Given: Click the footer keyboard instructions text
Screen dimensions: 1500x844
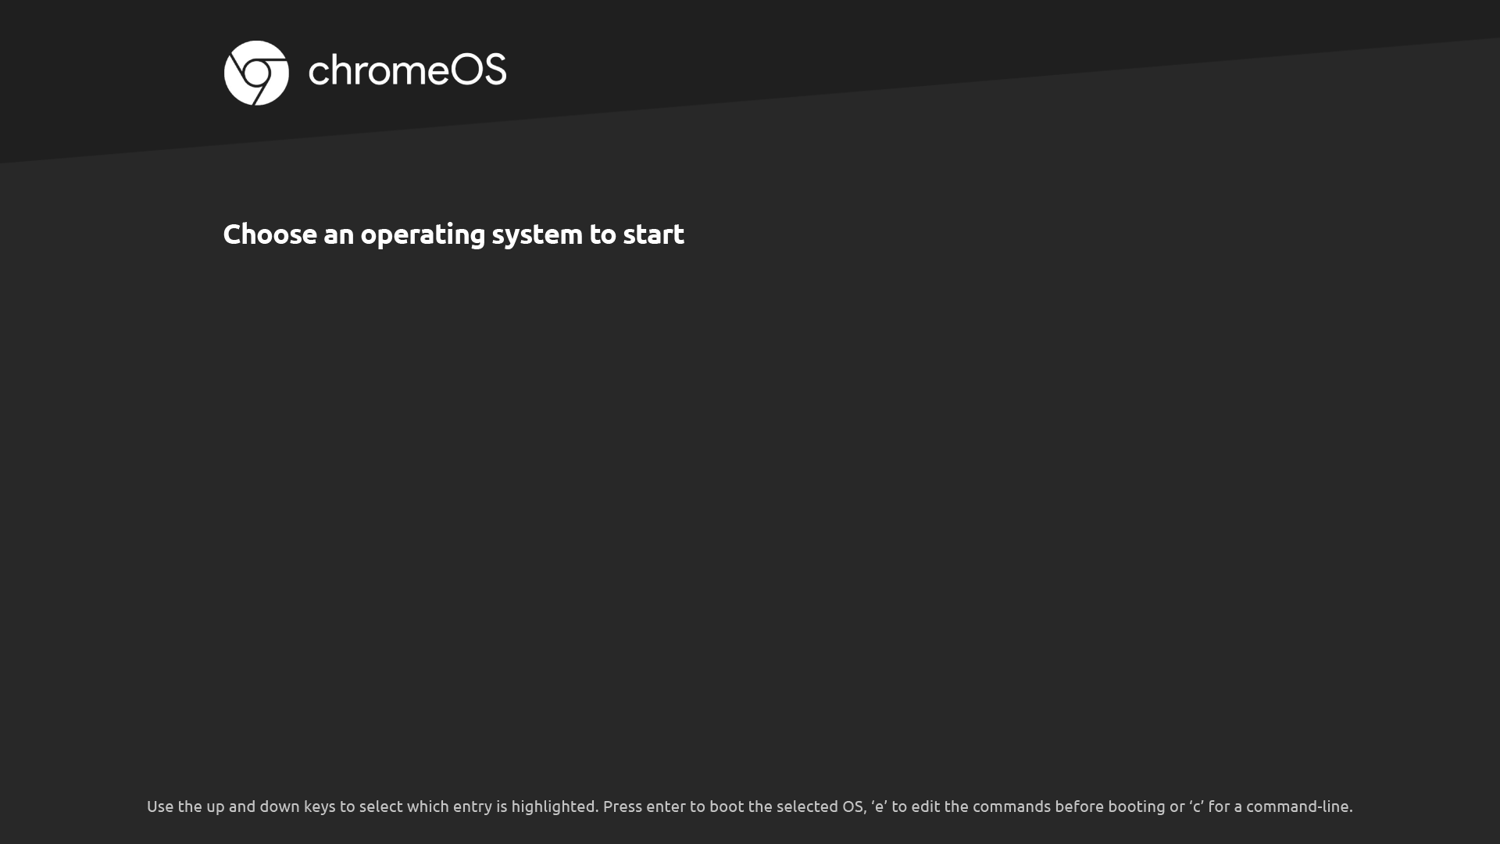Looking at the screenshot, I should click(750, 806).
